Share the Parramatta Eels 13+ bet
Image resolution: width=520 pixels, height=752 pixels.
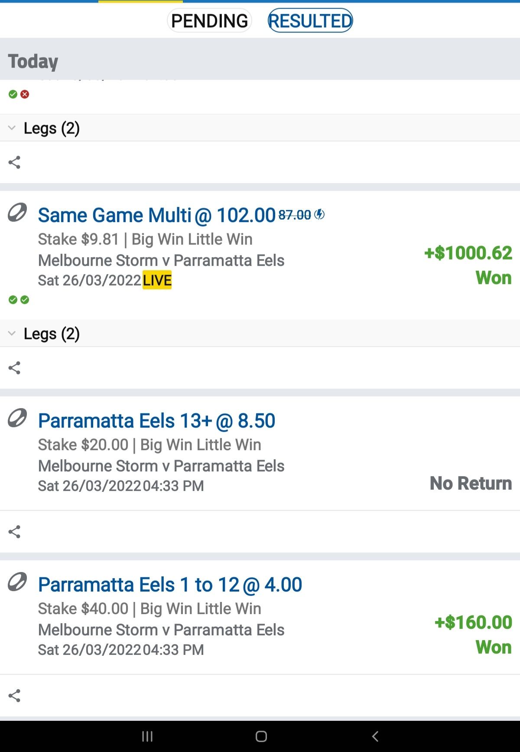(x=14, y=532)
